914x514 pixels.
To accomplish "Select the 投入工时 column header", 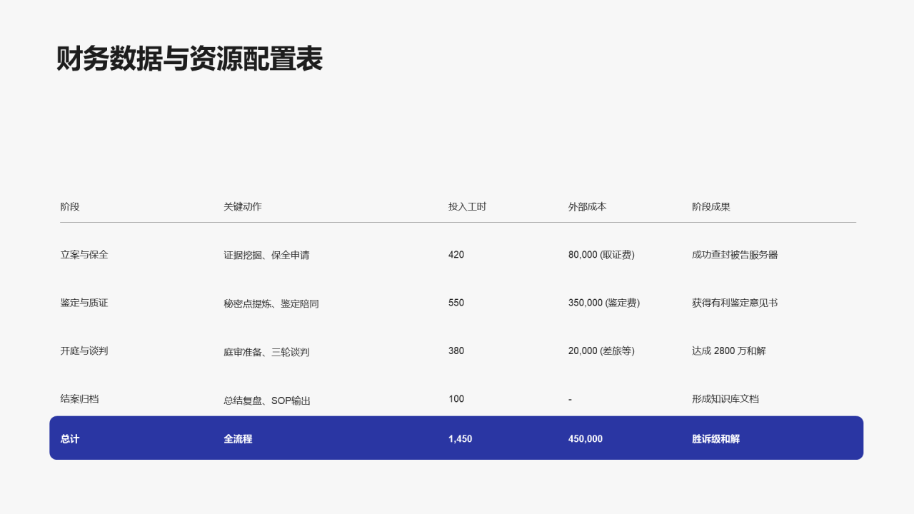I will pos(465,207).
